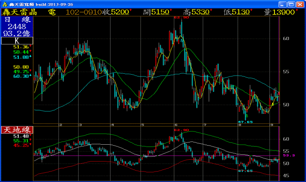Click month marker 5 on time axis
This screenshot has height=182, width=306.
(x=142, y=125)
